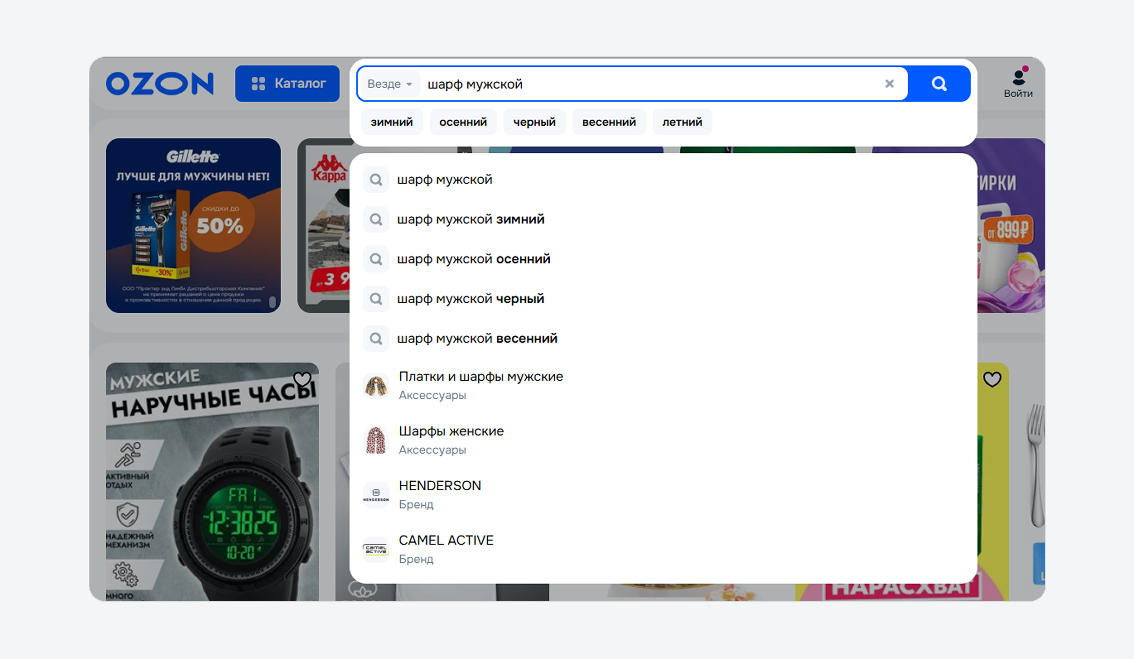Choose suggestion шарф мужской весенний

point(663,338)
